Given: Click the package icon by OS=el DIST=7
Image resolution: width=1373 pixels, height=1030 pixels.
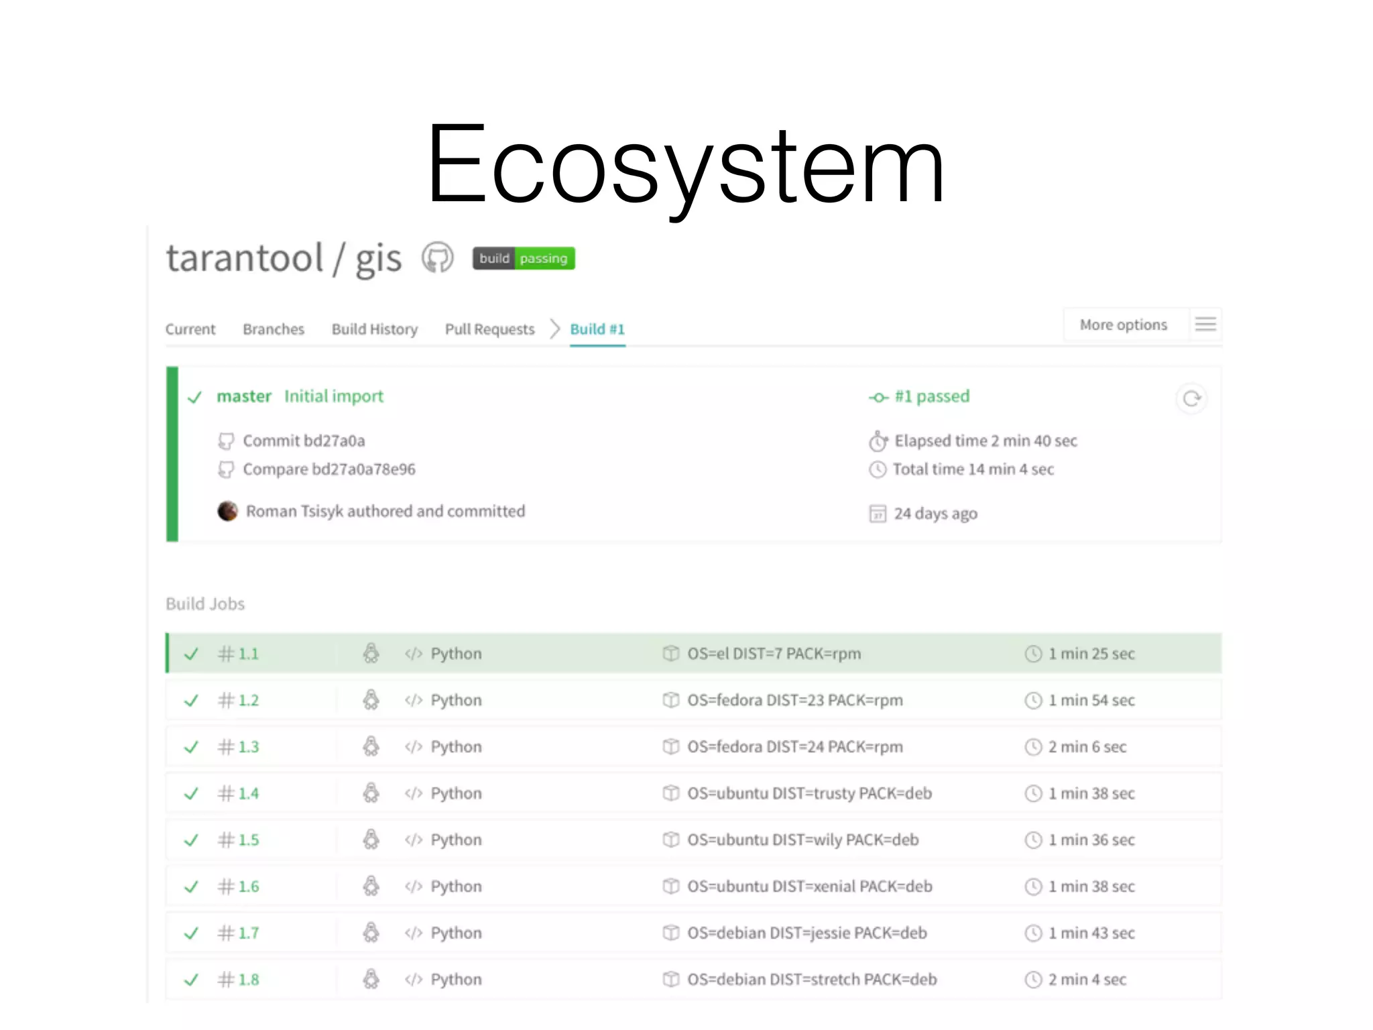Looking at the screenshot, I should 670,653.
